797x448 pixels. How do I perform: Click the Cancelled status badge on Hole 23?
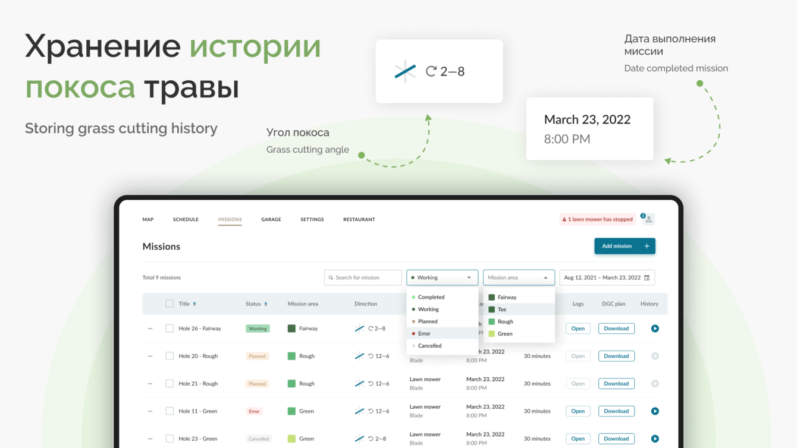tap(259, 439)
